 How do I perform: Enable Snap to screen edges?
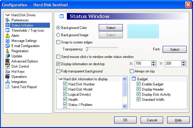pos(58,42)
